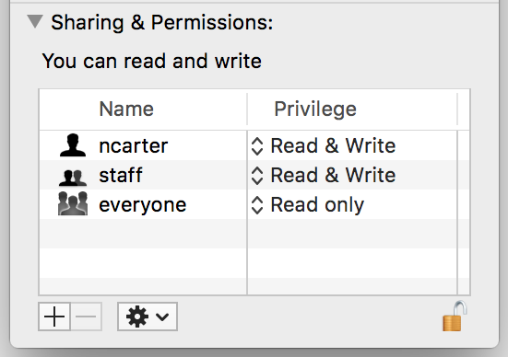Click the unlocked padlock icon
This screenshot has height=357, width=508.
(x=455, y=316)
